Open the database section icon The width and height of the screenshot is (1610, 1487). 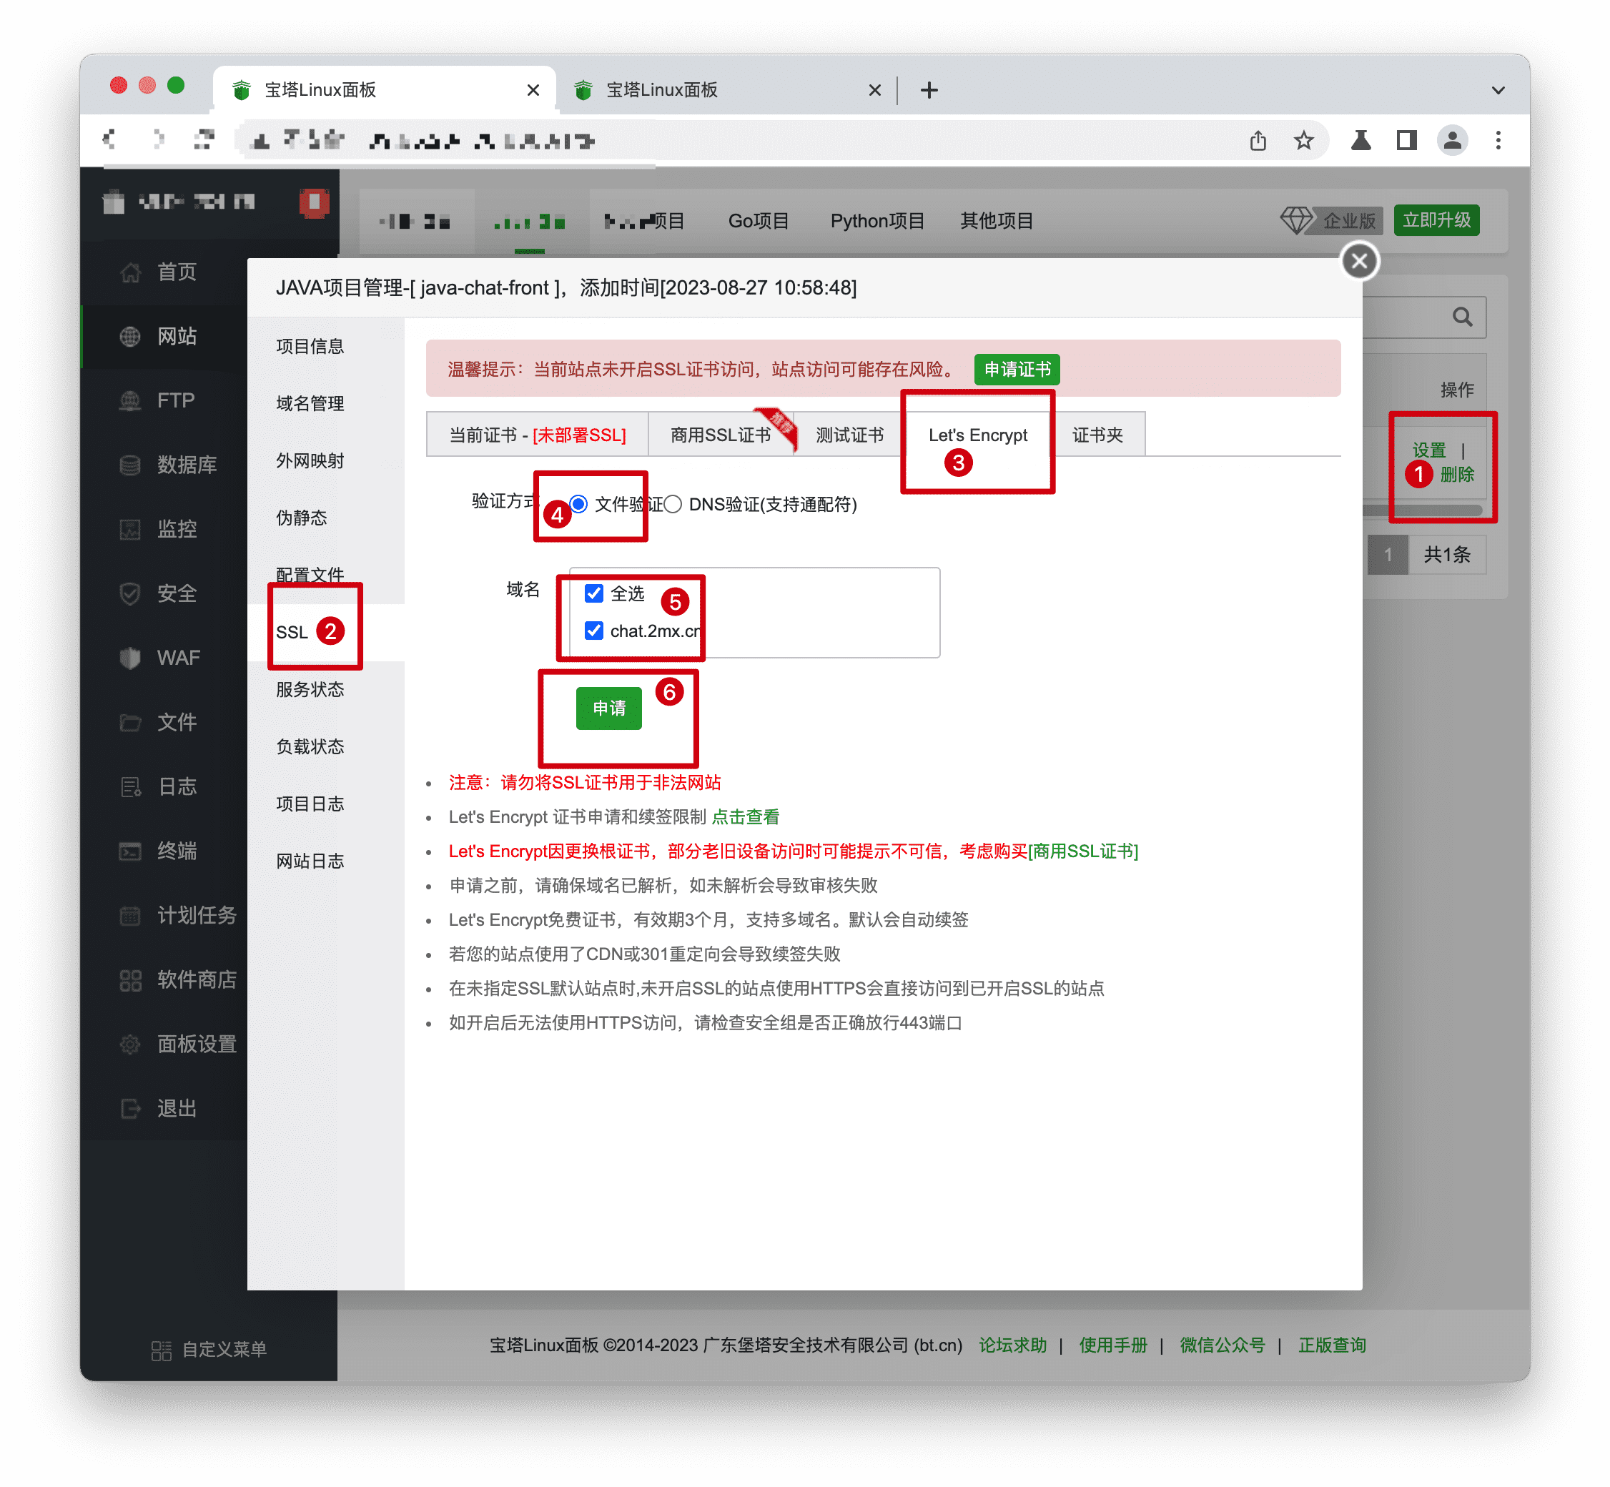click(x=129, y=465)
